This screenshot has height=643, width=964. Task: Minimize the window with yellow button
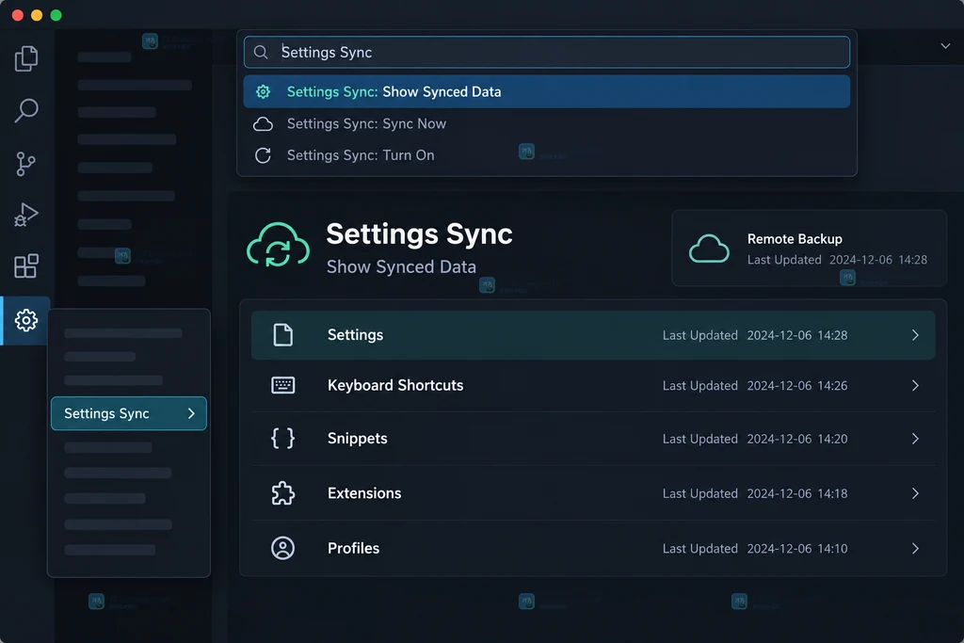click(37, 15)
